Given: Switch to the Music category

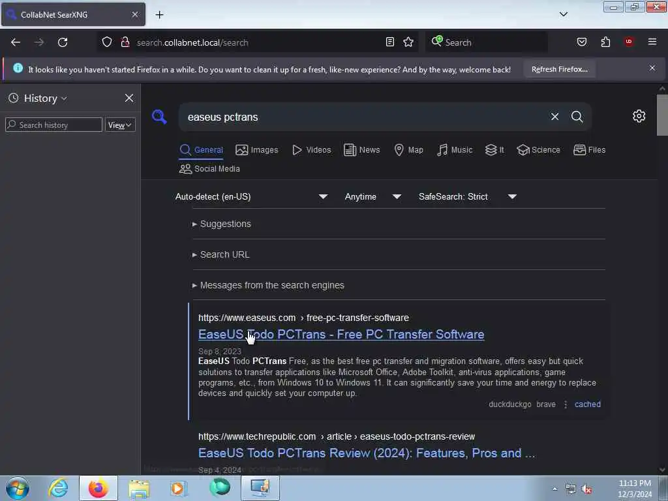Looking at the screenshot, I should click(x=455, y=150).
